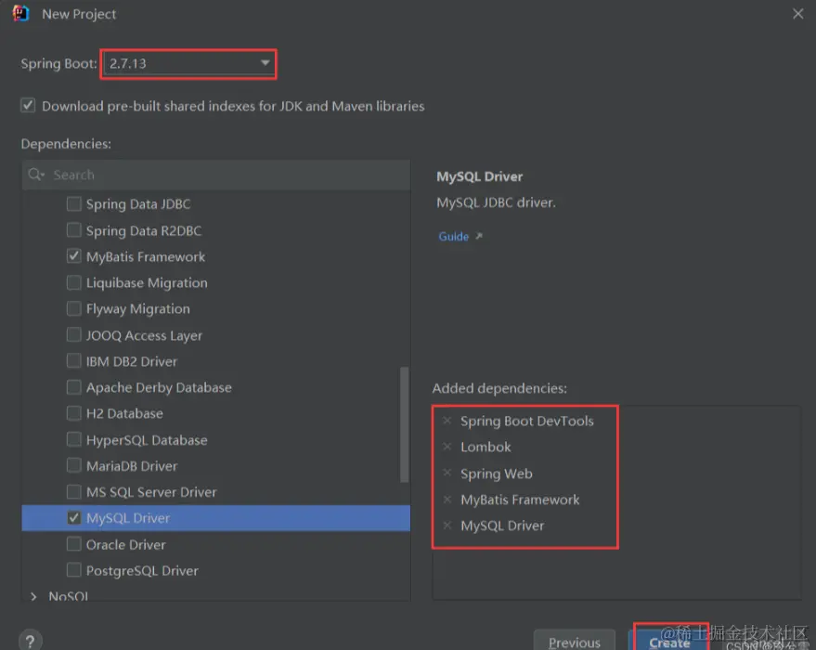Focus the dependencies Search field

(x=223, y=175)
